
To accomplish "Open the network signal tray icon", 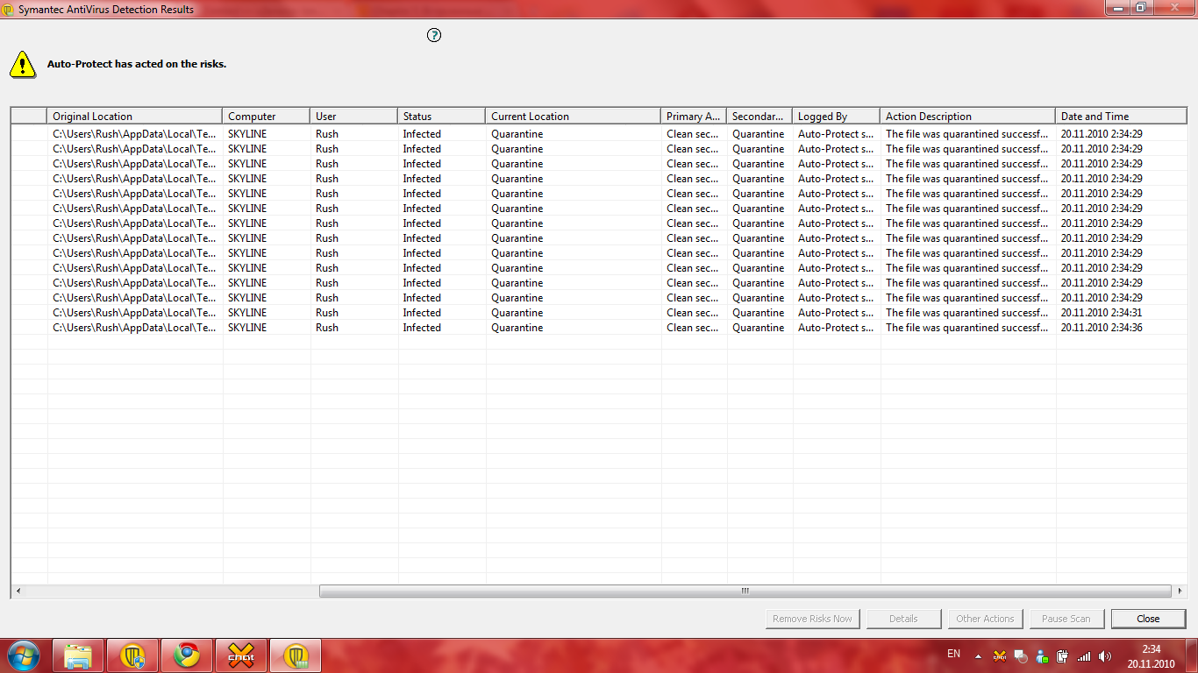I will 1084,655.
